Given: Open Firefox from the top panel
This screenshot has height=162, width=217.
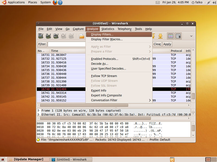Looking at the screenshot, I should [55, 2].
